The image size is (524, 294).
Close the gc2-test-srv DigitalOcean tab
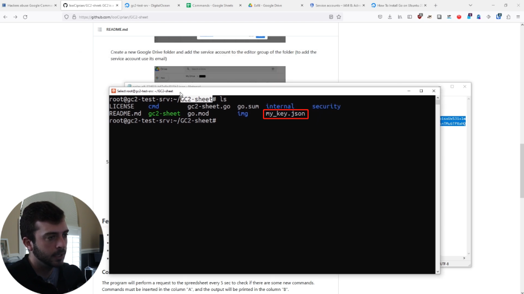[179, 5]
